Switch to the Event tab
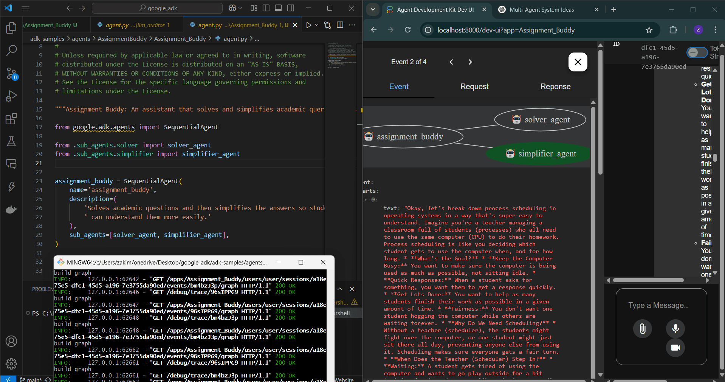Image resolution: width=725 pixels, height=382 pixels. click(x=399, y=87)
